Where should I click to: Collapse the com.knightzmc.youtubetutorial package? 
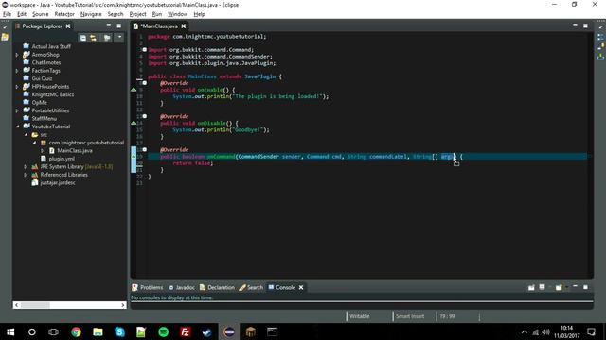[x=34, y=143]
